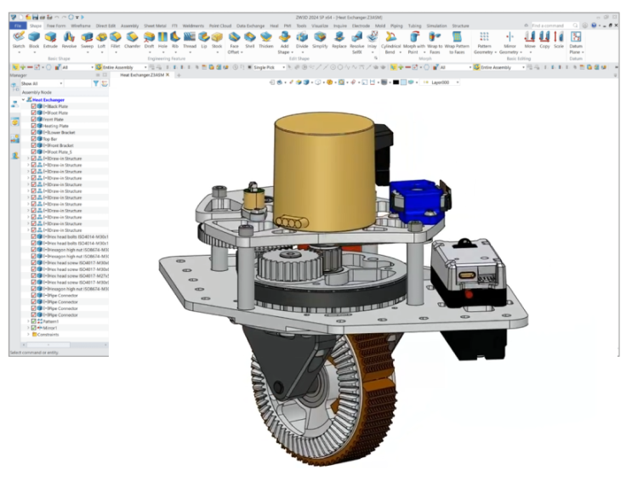
Task: Toggle checkbox for Pattern1 node
Action: [x=34, y=321]
